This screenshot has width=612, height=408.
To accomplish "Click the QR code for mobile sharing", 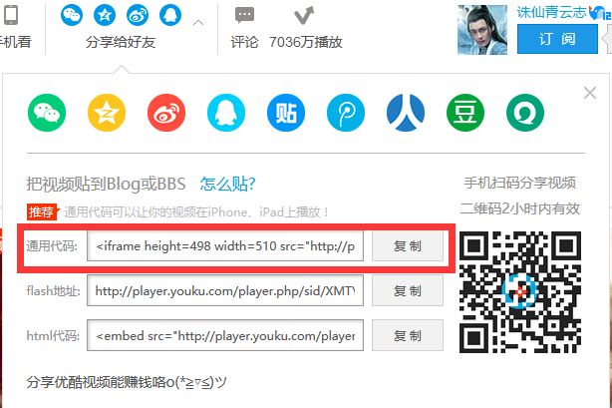I will click(x=520, y=292).
